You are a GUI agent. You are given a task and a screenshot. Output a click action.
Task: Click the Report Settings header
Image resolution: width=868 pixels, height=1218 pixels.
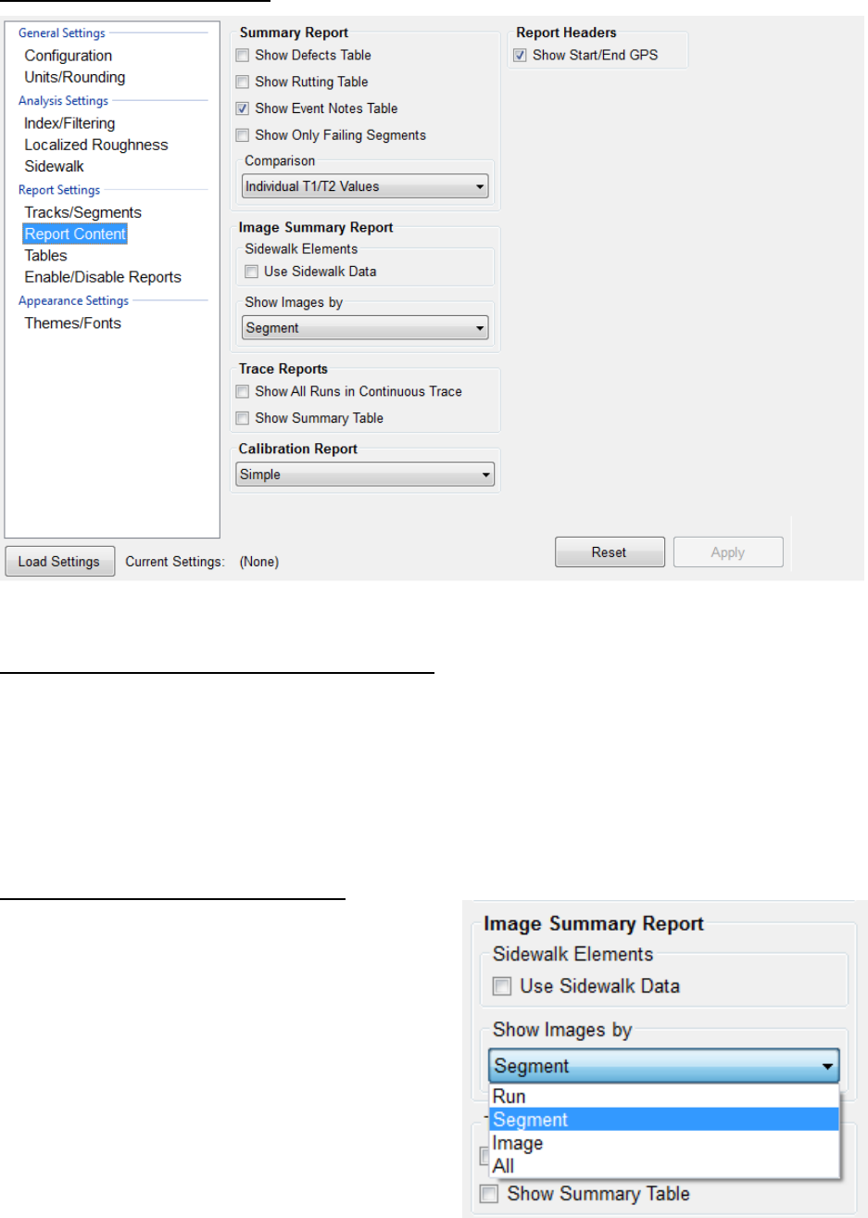tap(59, 189)
